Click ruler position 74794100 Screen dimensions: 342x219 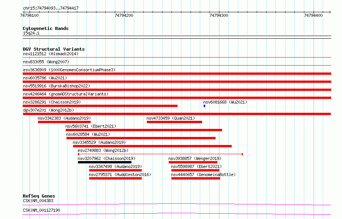pos(29,15)
